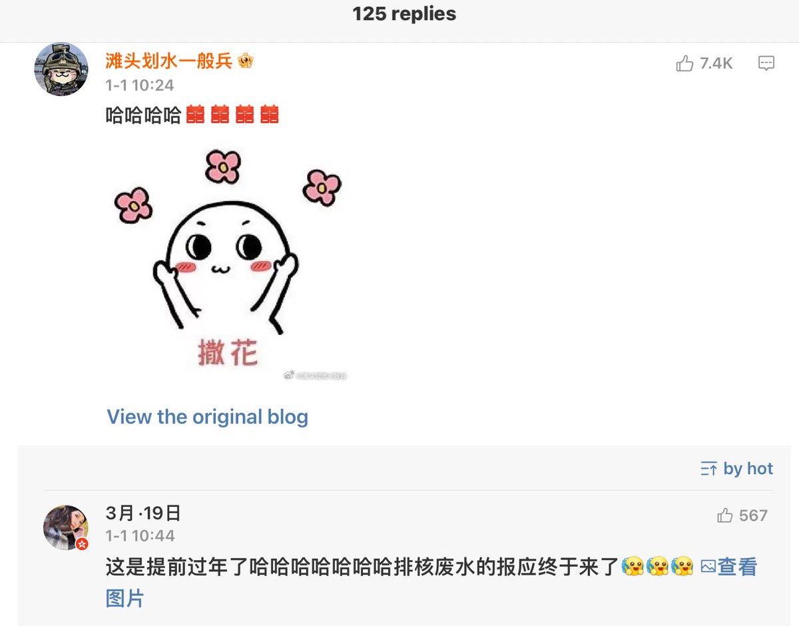799x626 pixels.
Task: Tap the first crying emoji in the reply
Action: (x=633, y=567)
